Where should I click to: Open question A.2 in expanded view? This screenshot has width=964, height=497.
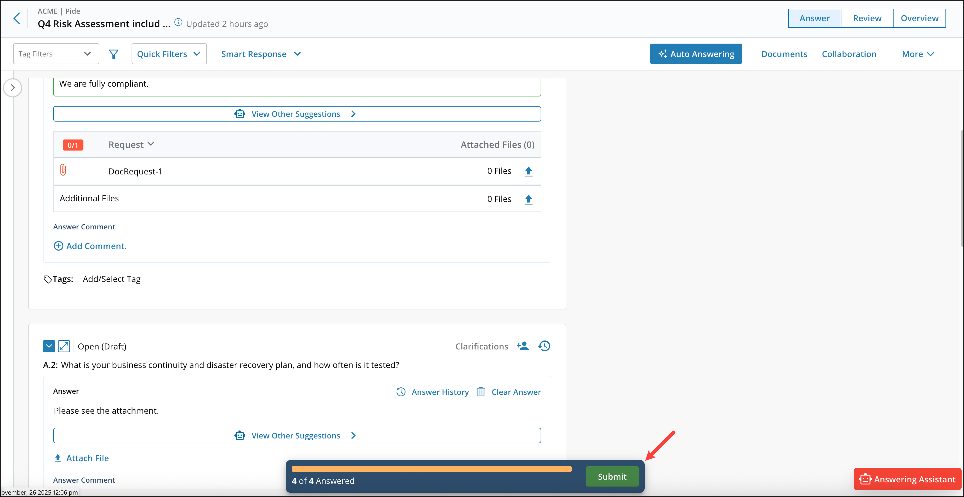point(64,346)
